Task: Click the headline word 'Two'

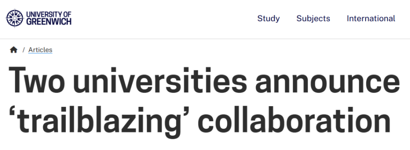Action: pyautogui.click(x=36, y=80)
